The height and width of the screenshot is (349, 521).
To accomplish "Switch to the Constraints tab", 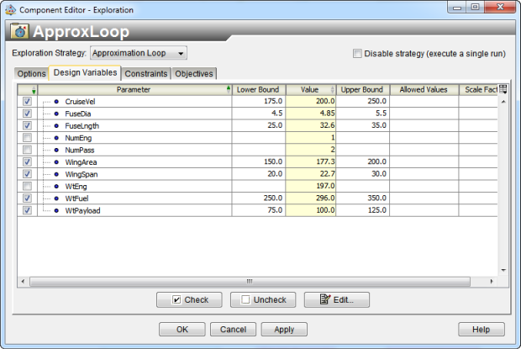I will coord(146,74).
